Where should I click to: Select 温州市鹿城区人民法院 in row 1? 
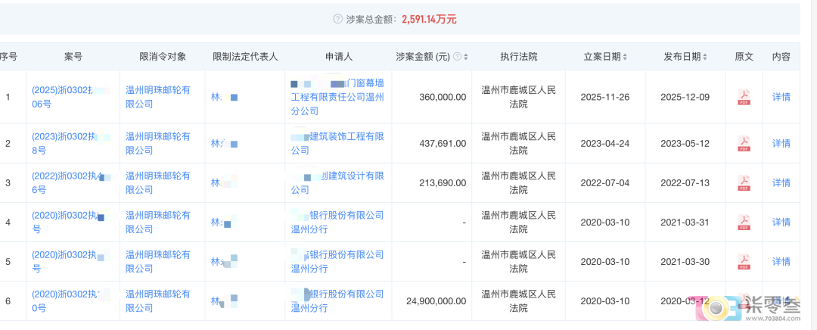coord(518,97)
